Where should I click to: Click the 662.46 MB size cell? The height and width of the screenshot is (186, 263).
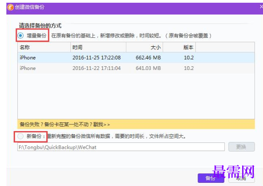[148, 58]
